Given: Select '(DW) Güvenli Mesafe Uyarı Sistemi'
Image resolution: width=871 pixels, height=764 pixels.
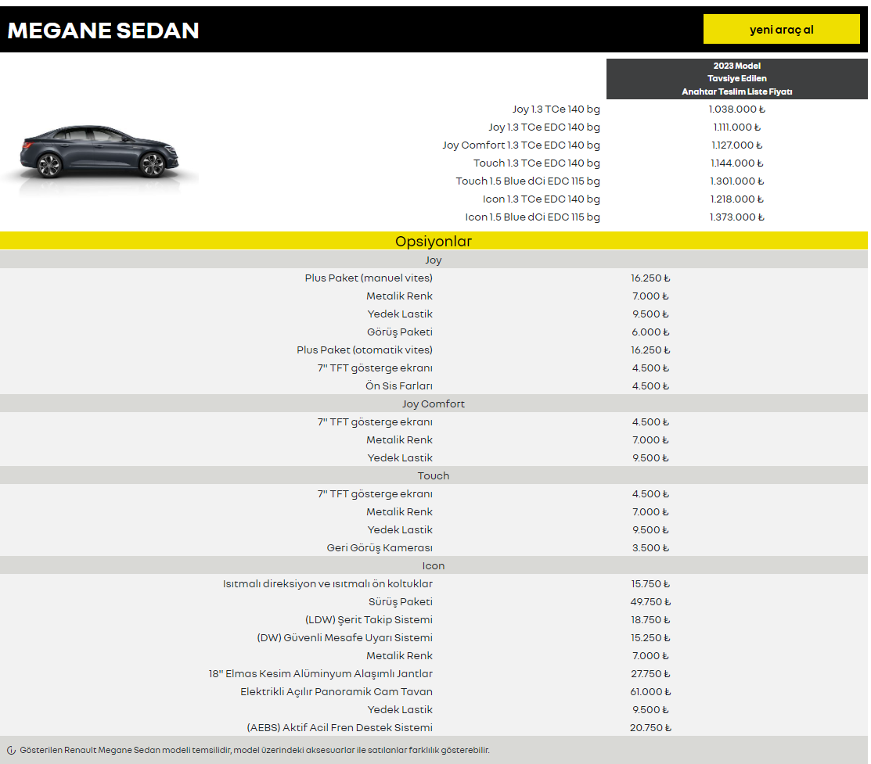Looking at the screenshot, I should pos(344,637).
